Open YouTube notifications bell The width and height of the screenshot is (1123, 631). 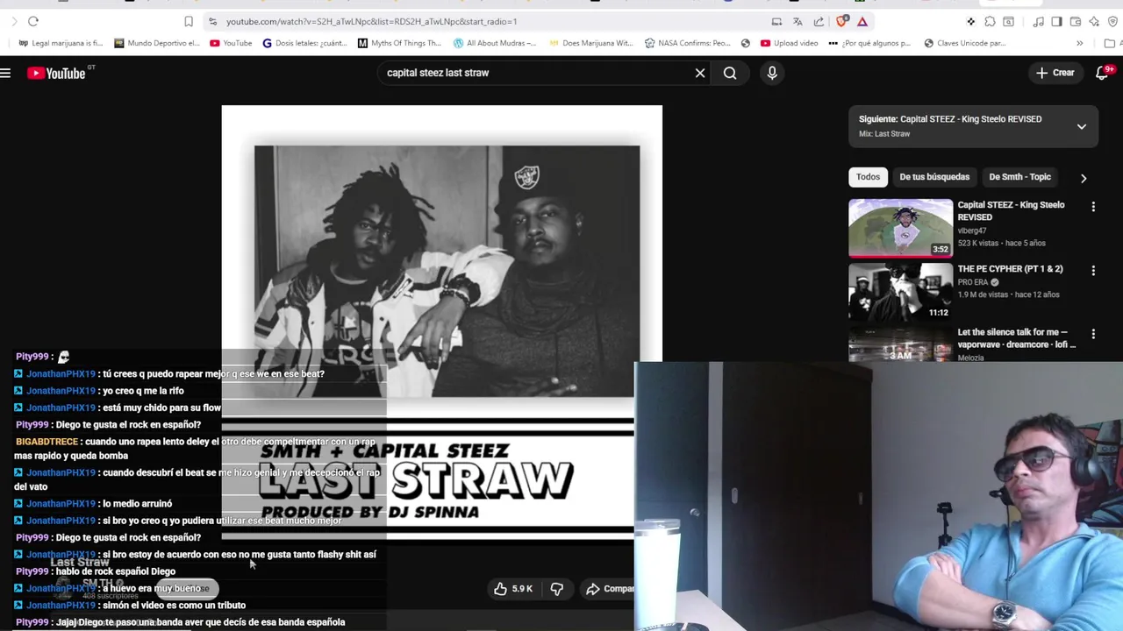pyautogui.click(x=1103, y=73)
